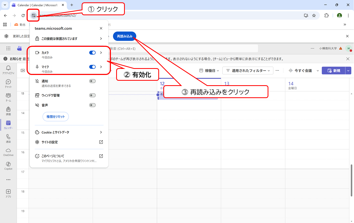
Task: Open Assignments (課題) in sidebar
Action: click(8, 111)
